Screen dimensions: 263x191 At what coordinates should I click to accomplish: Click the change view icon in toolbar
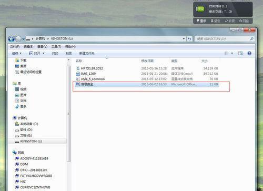pyautogui.click(x=227, y=53)
